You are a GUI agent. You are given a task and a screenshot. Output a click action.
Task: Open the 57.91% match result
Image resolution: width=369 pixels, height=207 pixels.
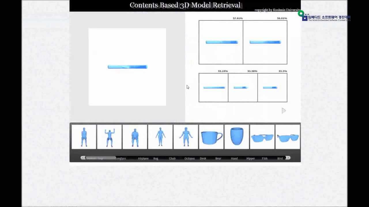221,42
